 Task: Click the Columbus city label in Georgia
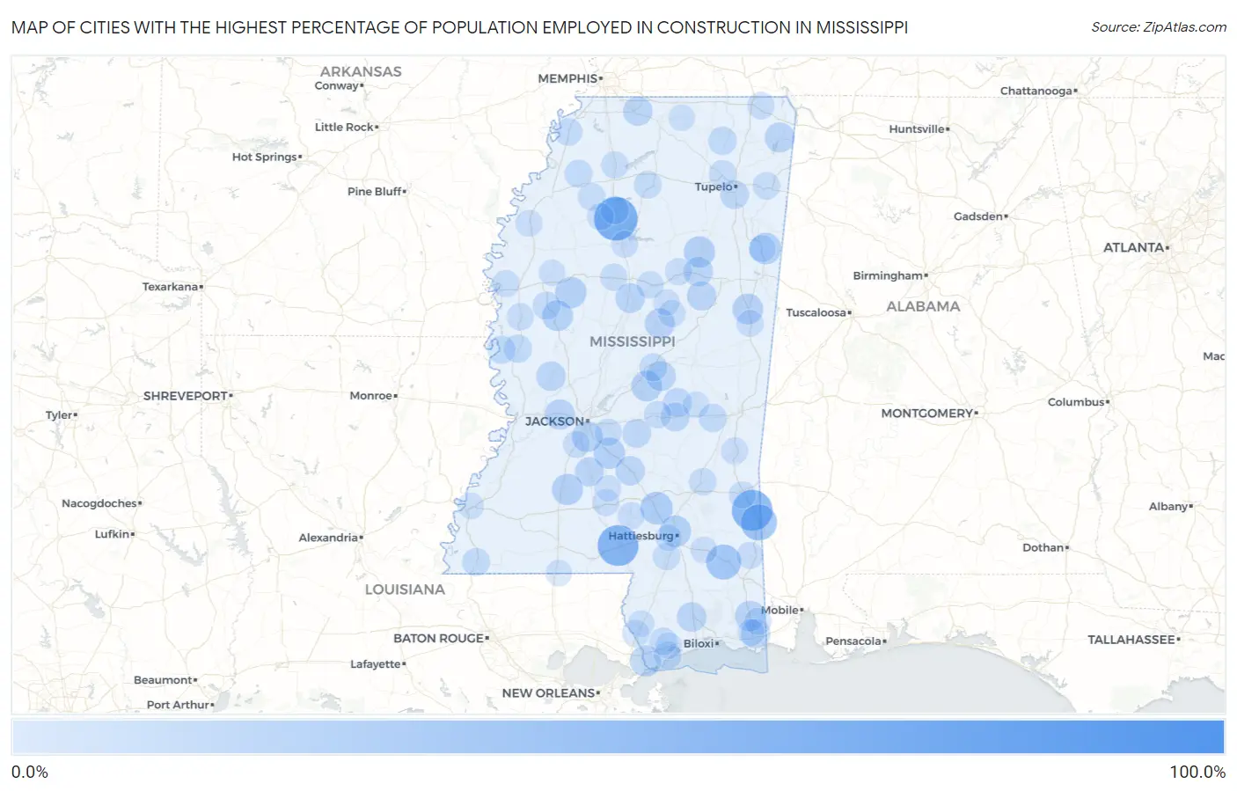[1076, 402]
